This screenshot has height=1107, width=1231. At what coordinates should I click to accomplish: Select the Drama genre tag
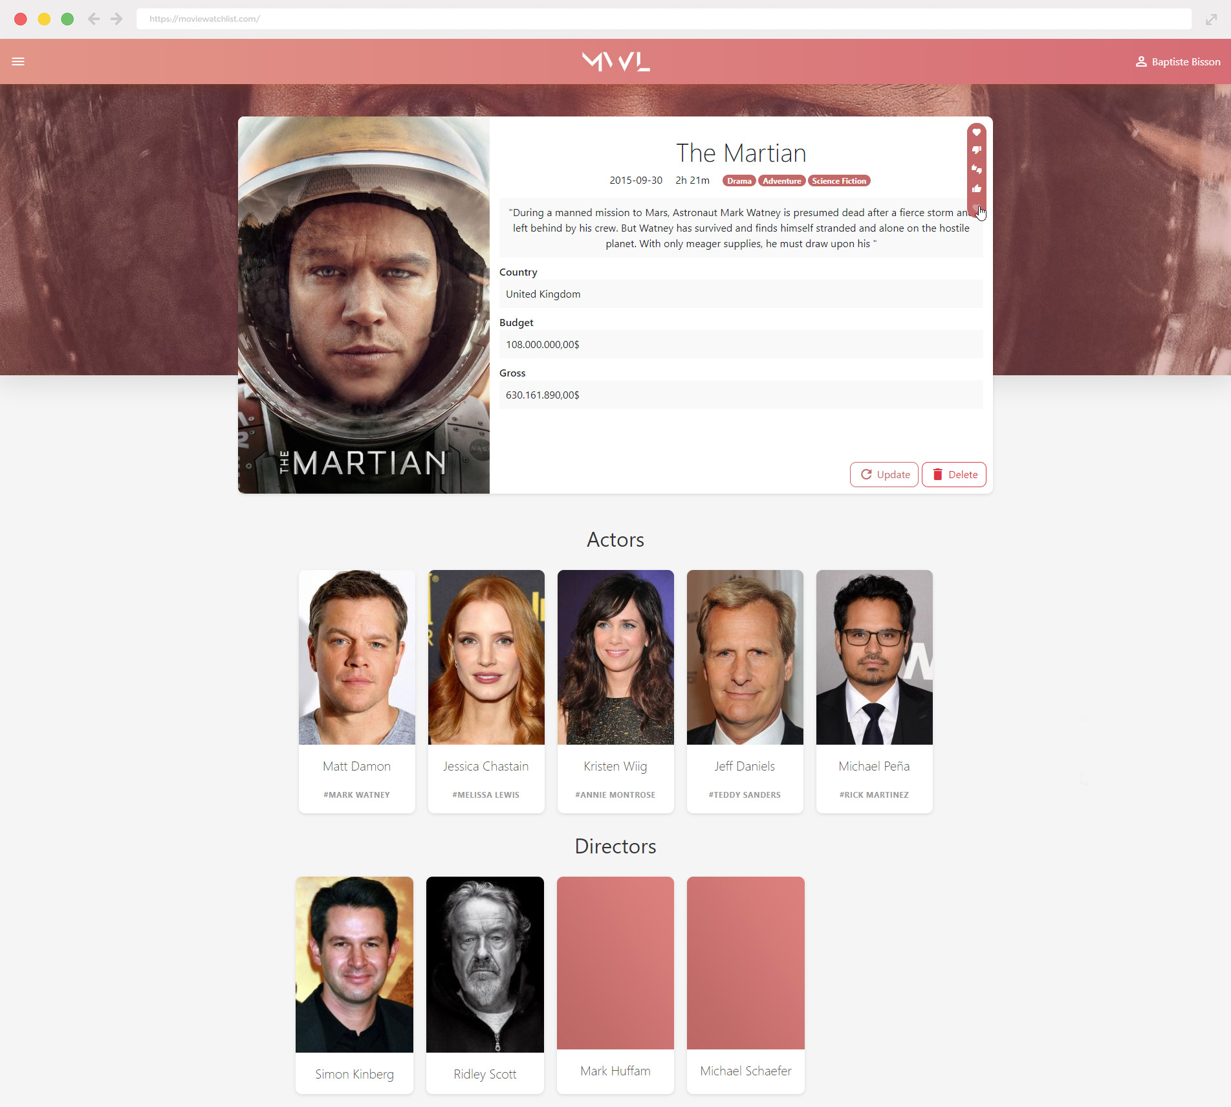pos(739,181)
